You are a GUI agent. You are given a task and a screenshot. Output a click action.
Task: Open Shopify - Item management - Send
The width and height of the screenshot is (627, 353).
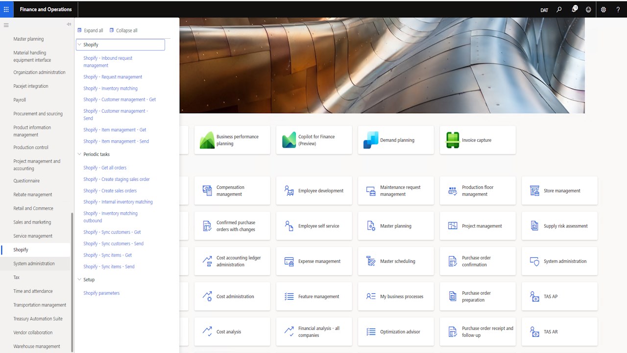[116, 141]
